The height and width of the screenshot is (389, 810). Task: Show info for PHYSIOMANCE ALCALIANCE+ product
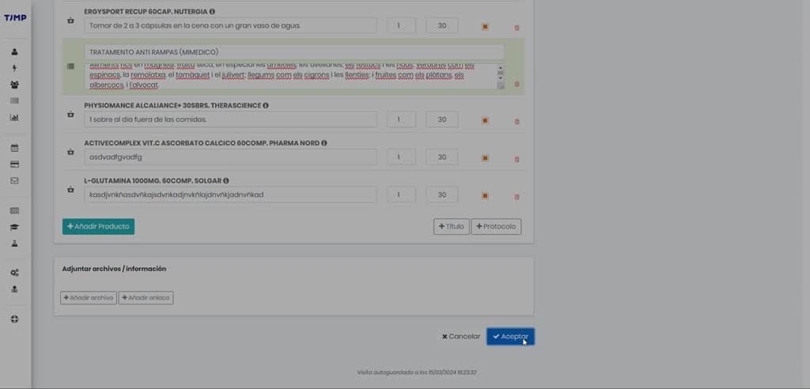[x=266, y=105]
